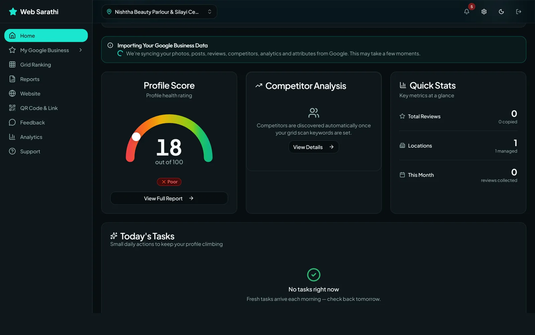Screen dimensions: 535x335
Task: Click the Website globe icon
Action: point(12,94)
